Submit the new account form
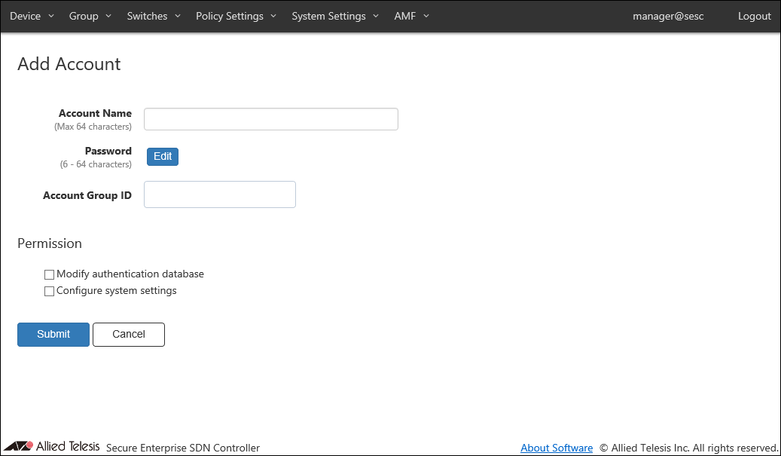Image resolution: width=781 pixels, height=456 pixels. 53,335
